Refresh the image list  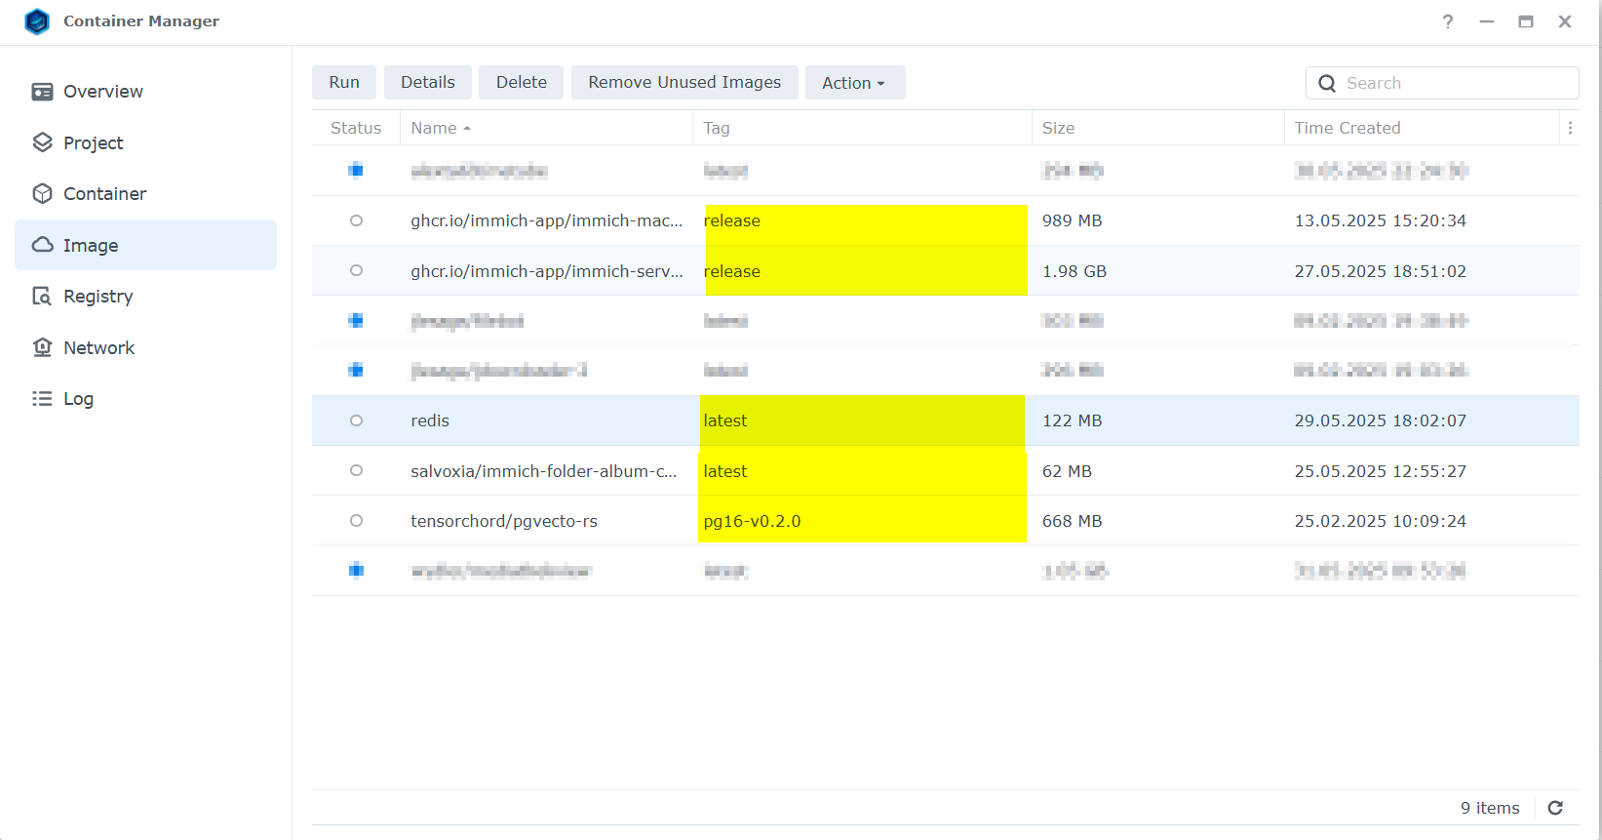[1555, 808]
